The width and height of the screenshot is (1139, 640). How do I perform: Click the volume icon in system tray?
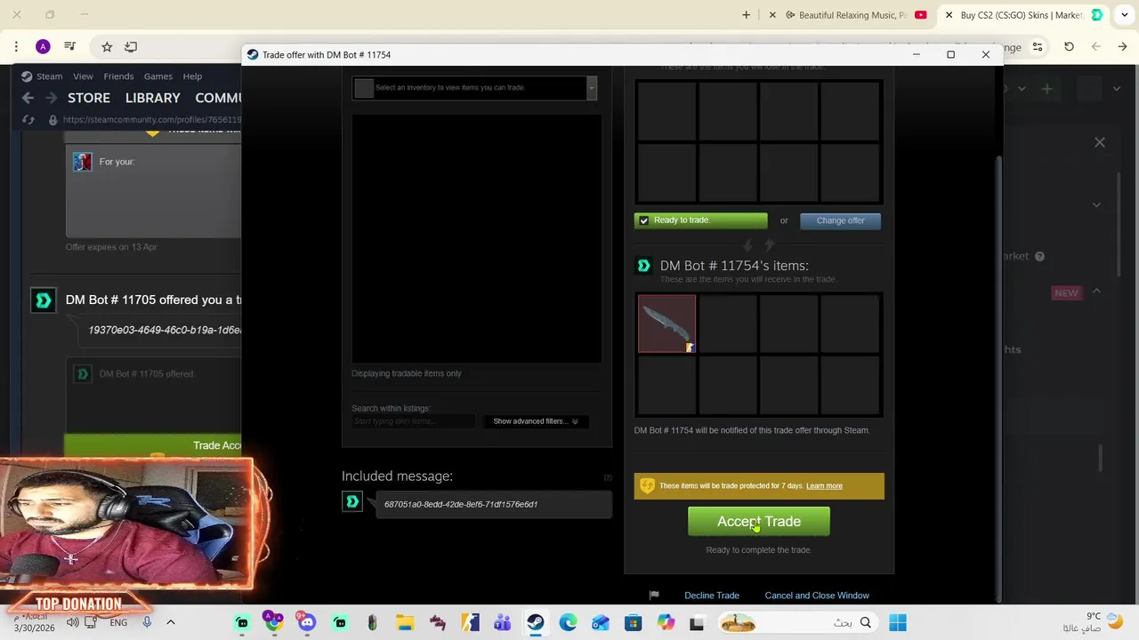73,622
